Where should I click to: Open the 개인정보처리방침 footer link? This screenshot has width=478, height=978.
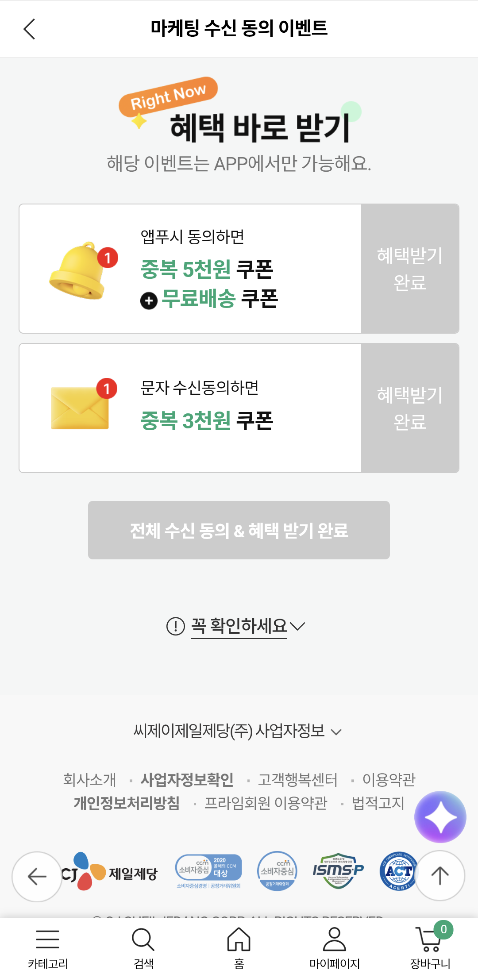click(127, 803)
